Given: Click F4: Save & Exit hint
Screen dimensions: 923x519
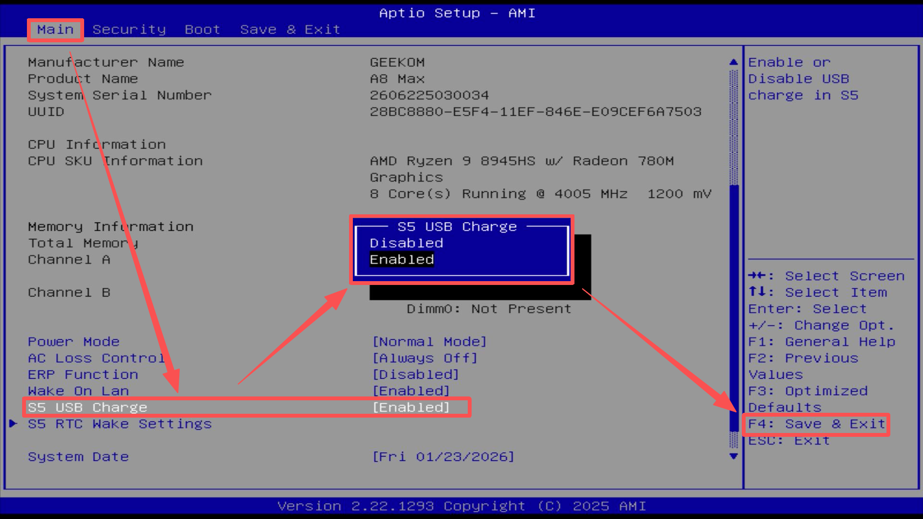Looking at the screenshot, I should (816, 424).
